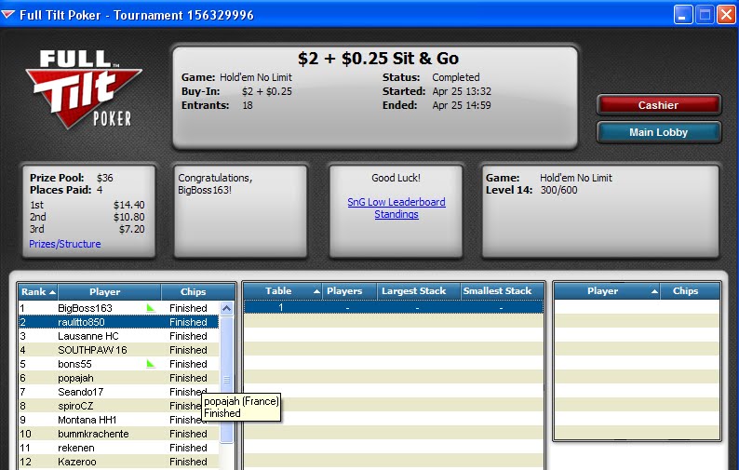Image resolution: width=739 pixels, height=470 pixels.
Task: Sort tables by Table column header
Action: coord(283,291)
